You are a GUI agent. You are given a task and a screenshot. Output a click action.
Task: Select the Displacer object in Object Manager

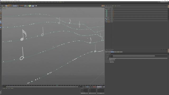(x=109, y=22)
